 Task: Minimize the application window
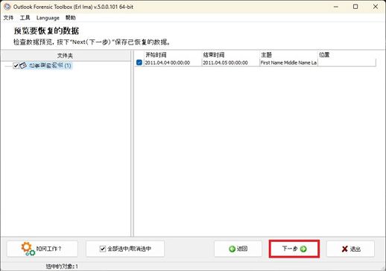tap(336, 7)
